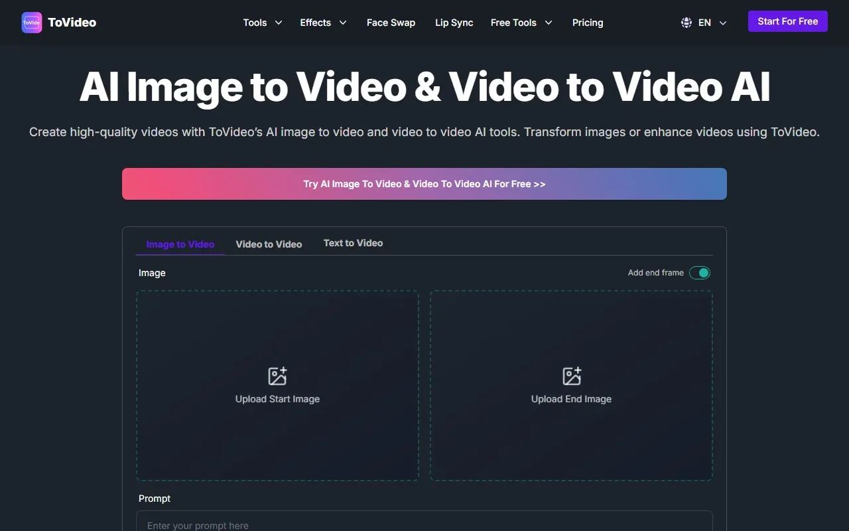Click the Upload Start Image icon

(x=277, y=375)
